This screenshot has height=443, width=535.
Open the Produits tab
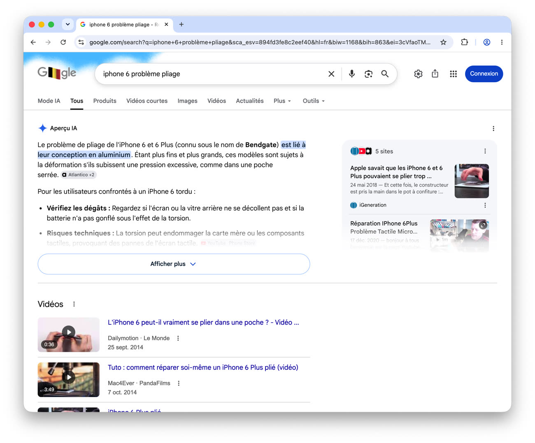[105, 101]
